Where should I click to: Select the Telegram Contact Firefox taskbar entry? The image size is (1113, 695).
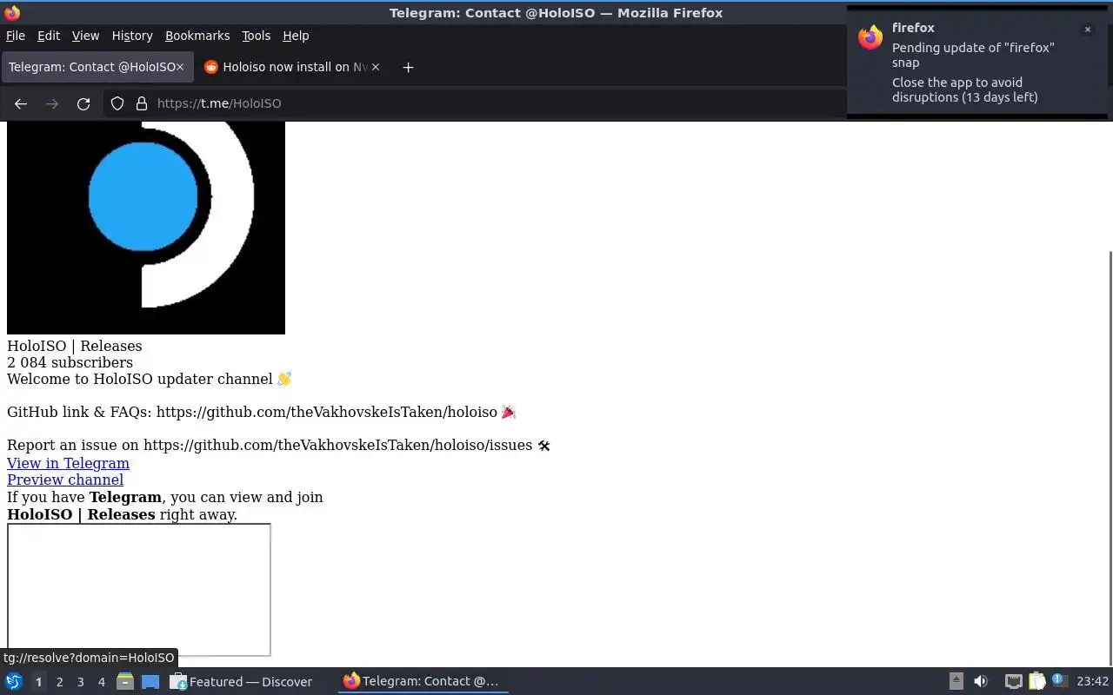pyautogui.click(x=423, y=681)
